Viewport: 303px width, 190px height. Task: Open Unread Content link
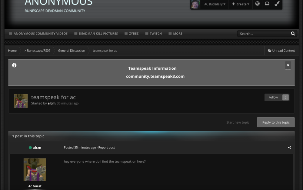point(281,51)
